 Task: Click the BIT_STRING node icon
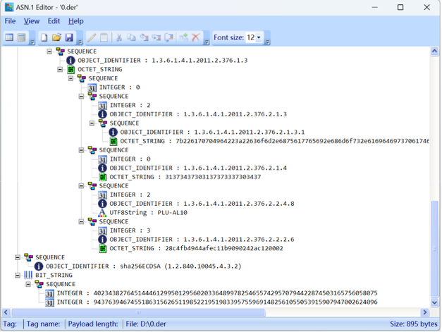coord(28,275)
